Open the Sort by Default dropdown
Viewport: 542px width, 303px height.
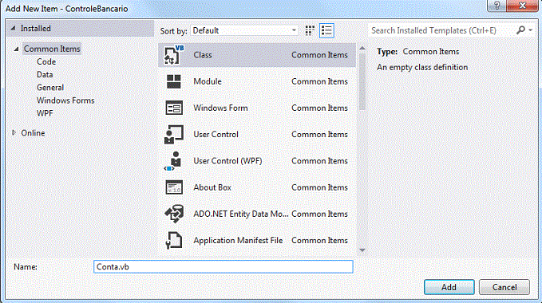pos(244,31)
